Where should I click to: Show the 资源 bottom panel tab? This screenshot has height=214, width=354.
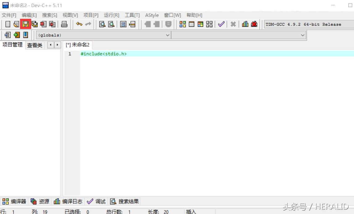[40, 201]
